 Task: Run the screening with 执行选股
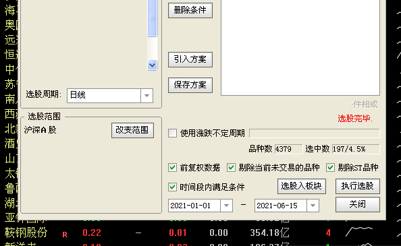357,186
